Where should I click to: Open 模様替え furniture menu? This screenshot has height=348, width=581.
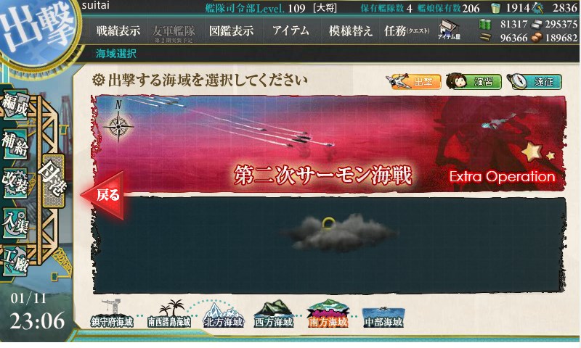click(350, 31)
